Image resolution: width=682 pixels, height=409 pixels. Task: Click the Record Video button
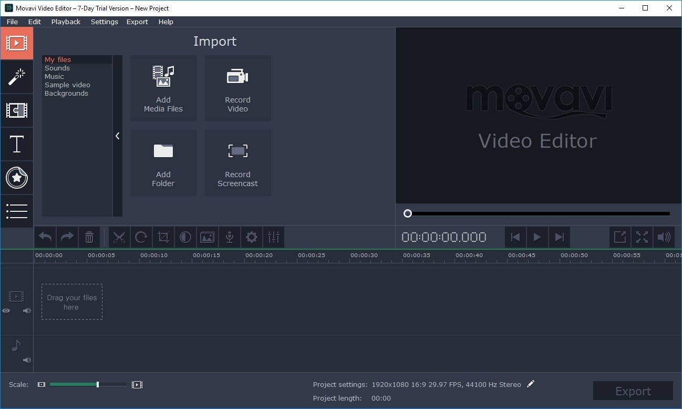point(238,88)
